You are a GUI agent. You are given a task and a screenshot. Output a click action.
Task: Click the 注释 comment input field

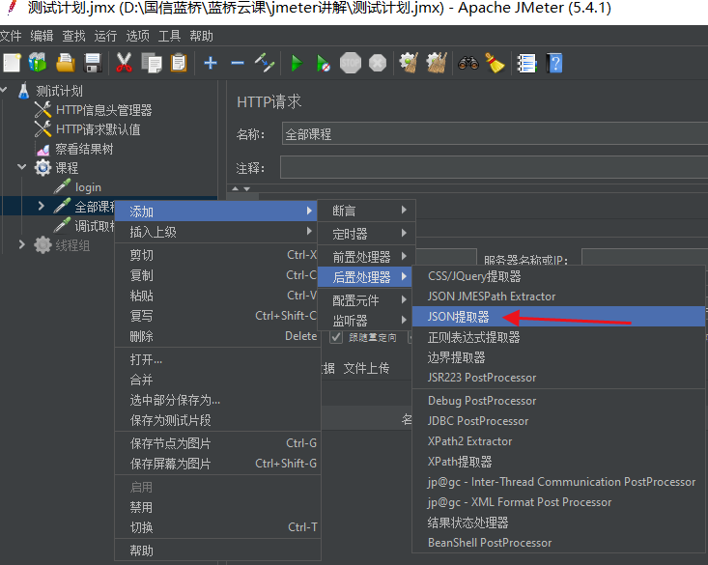point(494,167)
